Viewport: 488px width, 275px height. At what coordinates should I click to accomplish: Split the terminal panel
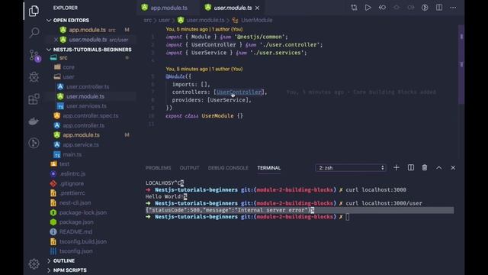411,168
